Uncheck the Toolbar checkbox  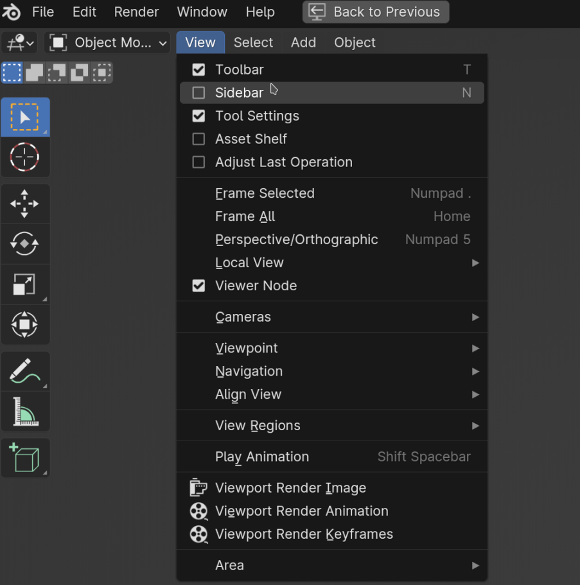(x=198, y=70)
